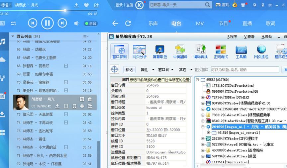Select the 正则调试 regex debug tool

coord(221,52)
